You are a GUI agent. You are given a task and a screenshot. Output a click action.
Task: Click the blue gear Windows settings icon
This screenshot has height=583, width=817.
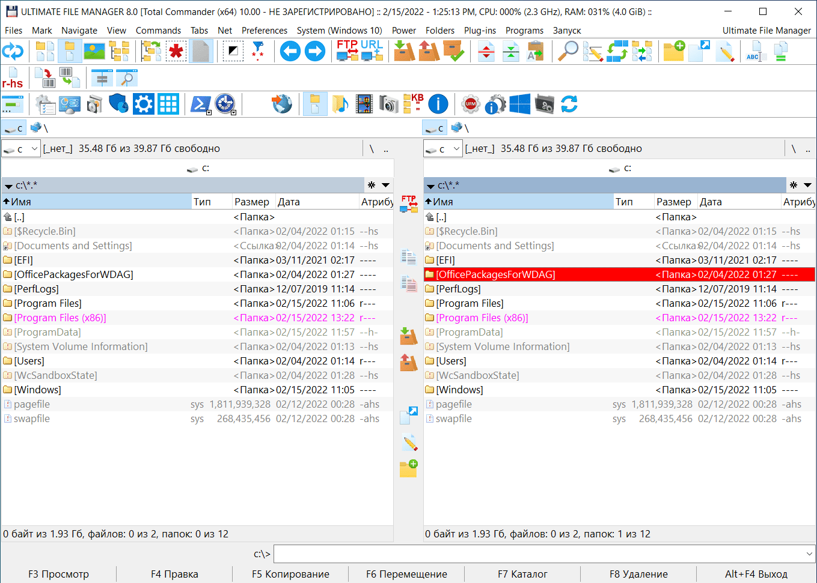[x=144, y=104]
